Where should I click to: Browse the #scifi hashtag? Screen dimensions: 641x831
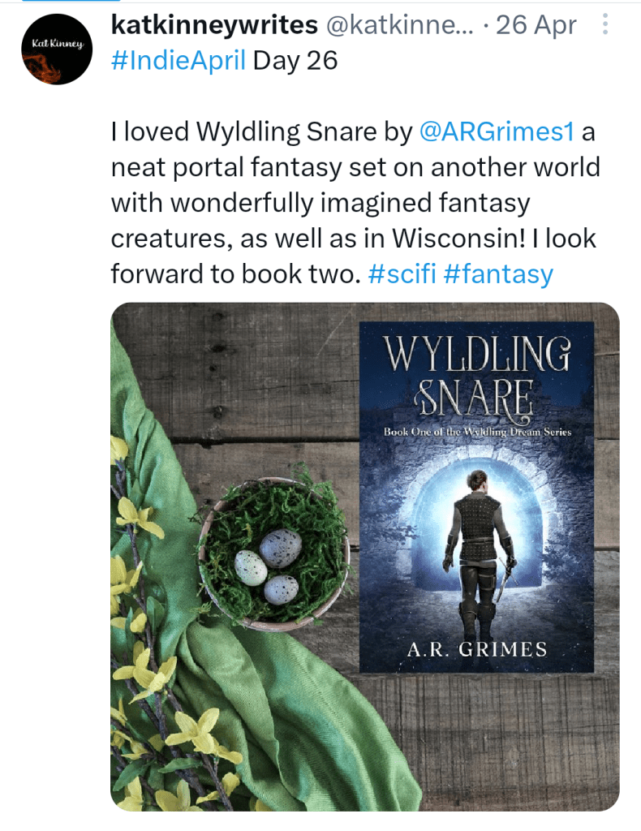tap(402, 273)
